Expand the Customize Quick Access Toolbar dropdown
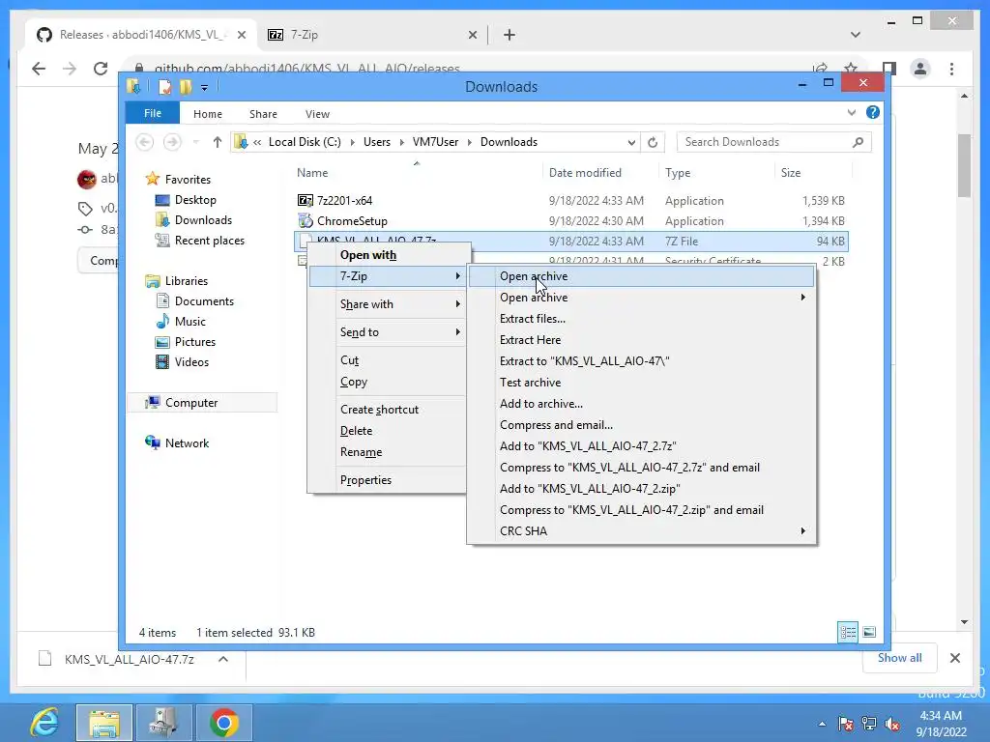 204,88
